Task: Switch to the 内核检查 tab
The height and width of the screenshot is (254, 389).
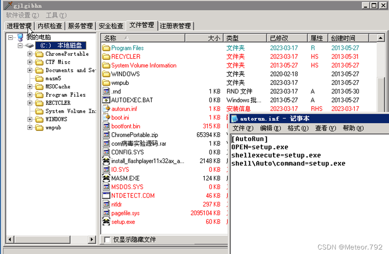Action: 49,26
